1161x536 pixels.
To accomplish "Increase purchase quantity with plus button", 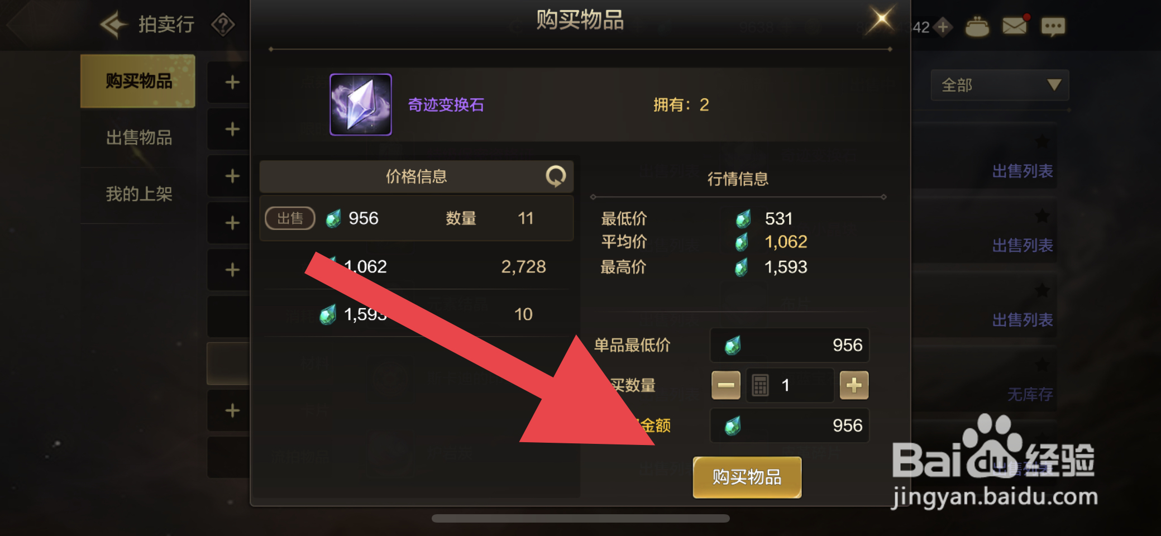I will (x=854, y=385).
